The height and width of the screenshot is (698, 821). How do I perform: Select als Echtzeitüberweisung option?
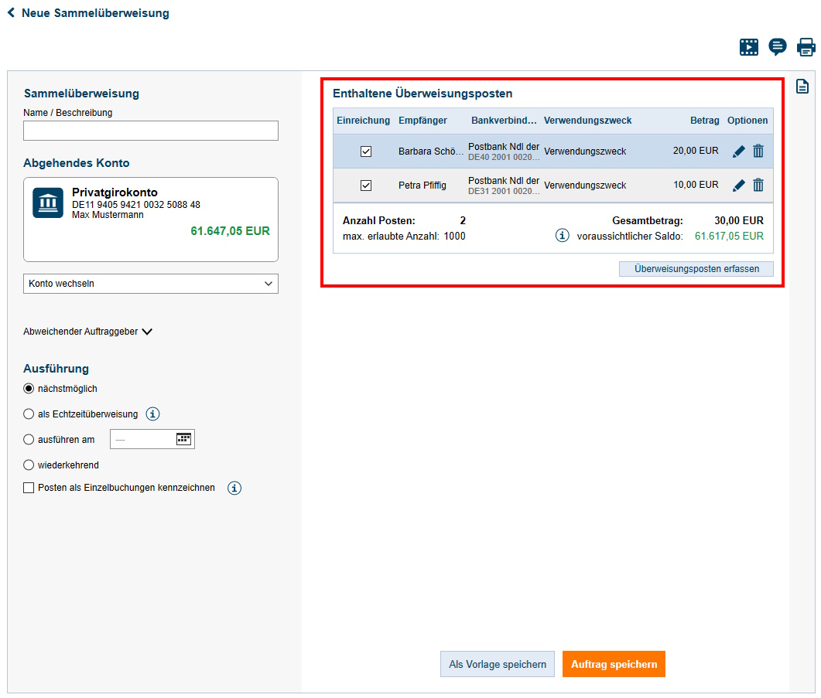29,414
